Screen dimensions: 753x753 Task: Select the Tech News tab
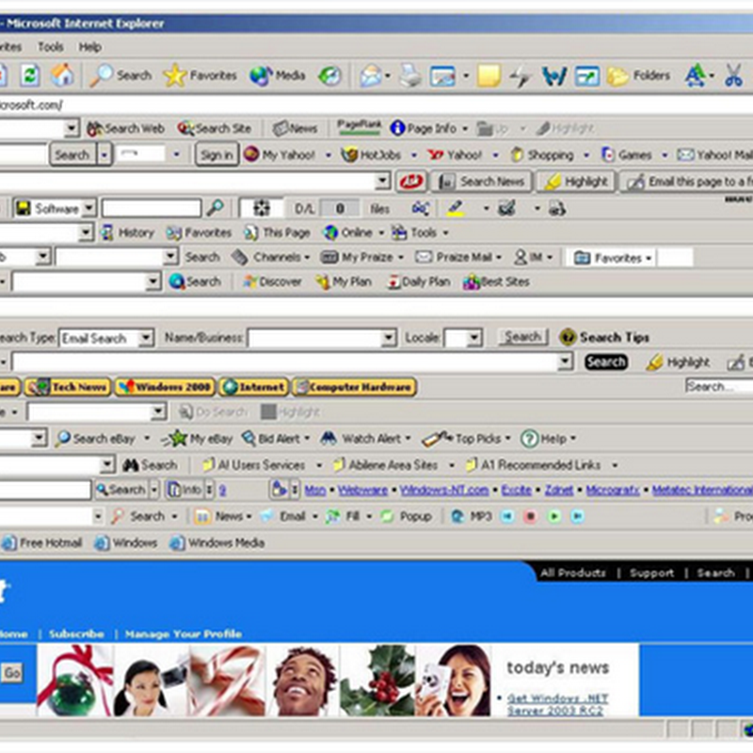point(68,387)
